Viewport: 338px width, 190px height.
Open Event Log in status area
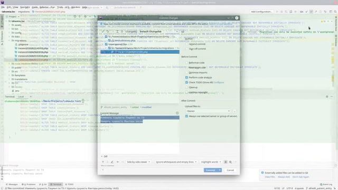click(326, 184)
